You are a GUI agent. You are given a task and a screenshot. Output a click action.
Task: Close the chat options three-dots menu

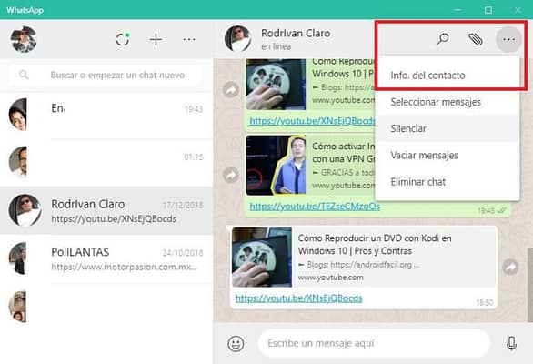point(508,39)
